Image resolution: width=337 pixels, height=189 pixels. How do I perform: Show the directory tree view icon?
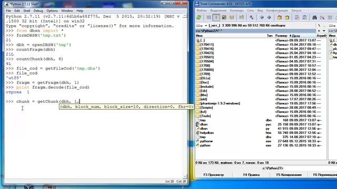(232, 17)
